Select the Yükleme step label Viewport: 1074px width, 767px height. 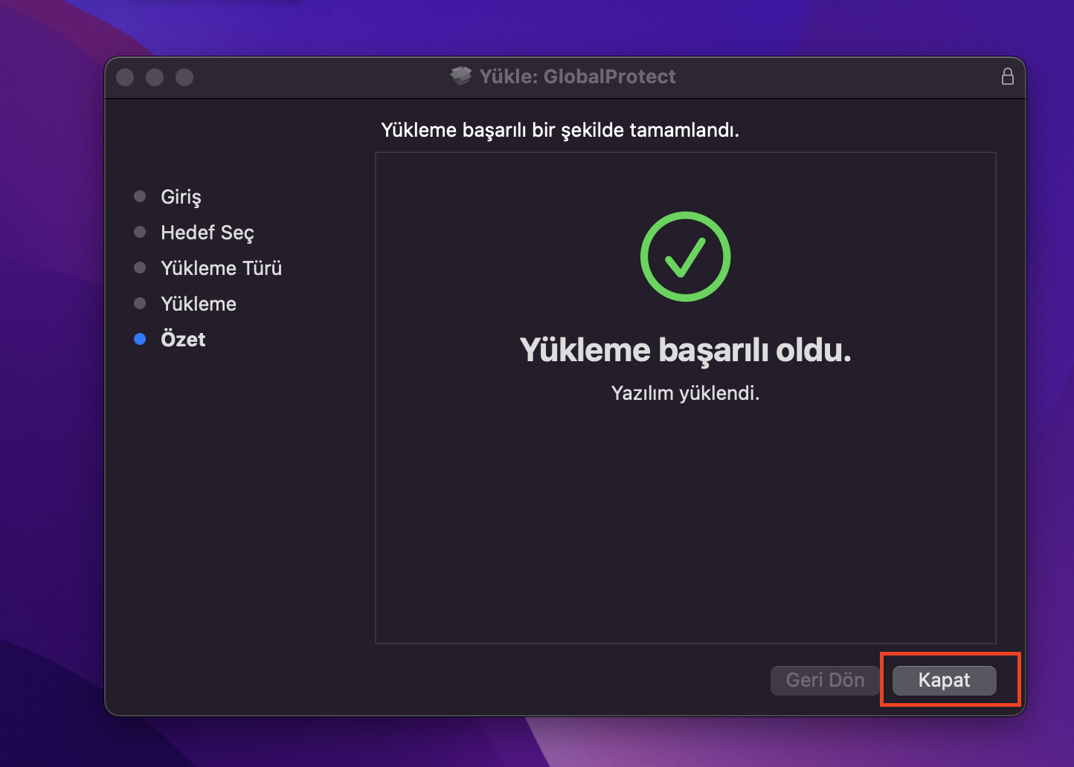coord(199,304)
